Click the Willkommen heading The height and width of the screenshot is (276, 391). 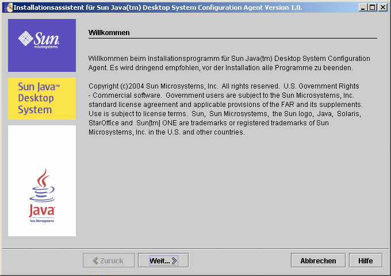click(x=109, y=33)
